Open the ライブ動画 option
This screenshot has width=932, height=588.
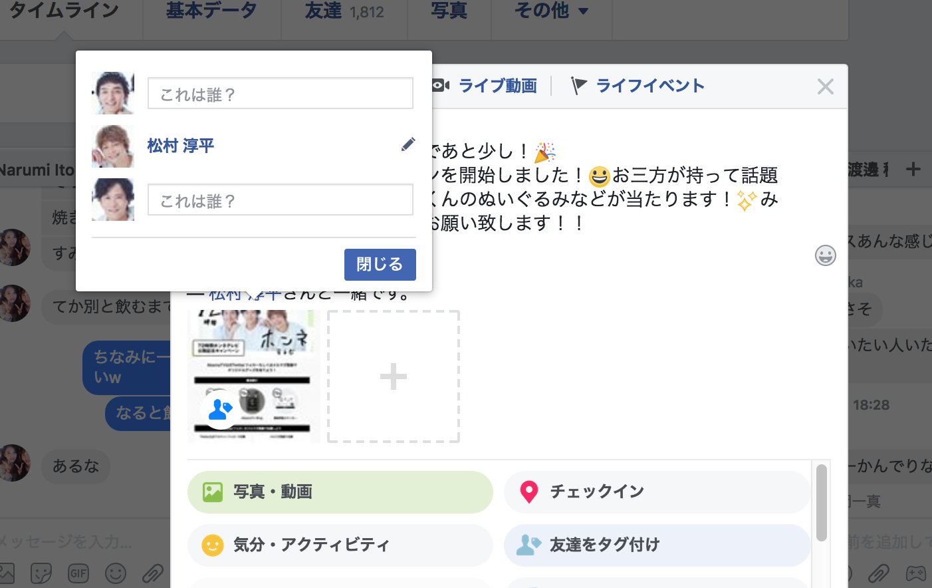pyautogui.click(x=497, y=86)
